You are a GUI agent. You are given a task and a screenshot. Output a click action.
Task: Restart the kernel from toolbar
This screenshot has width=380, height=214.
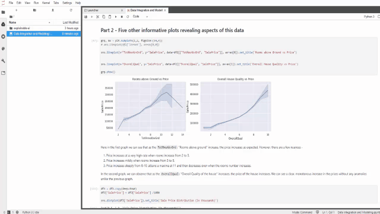click(128, 17)
